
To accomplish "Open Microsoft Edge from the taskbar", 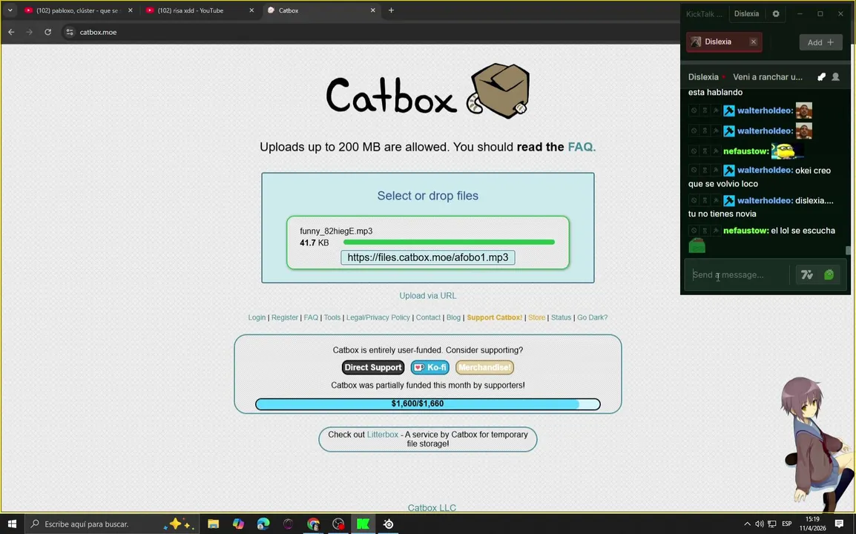I will pos(263,524).
